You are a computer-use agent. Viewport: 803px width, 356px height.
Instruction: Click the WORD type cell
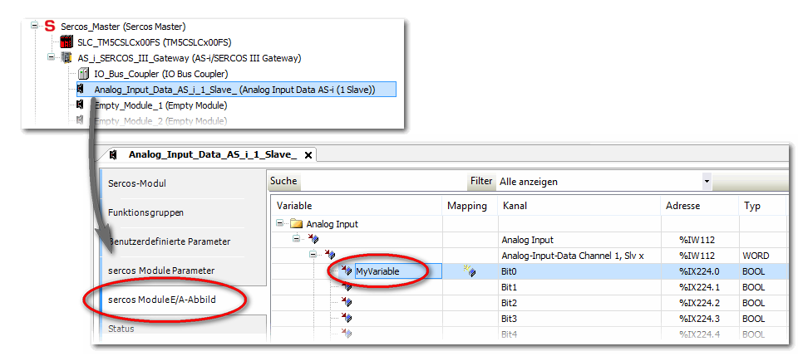[762, 256]
